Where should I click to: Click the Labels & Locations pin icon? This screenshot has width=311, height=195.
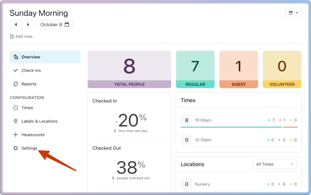(16, 121)
